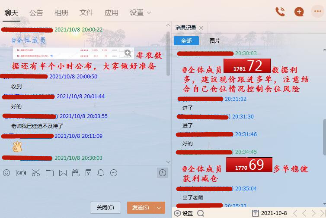Open the 相册 tab
This screenshot has height=218, width=326.
(61, 13)
